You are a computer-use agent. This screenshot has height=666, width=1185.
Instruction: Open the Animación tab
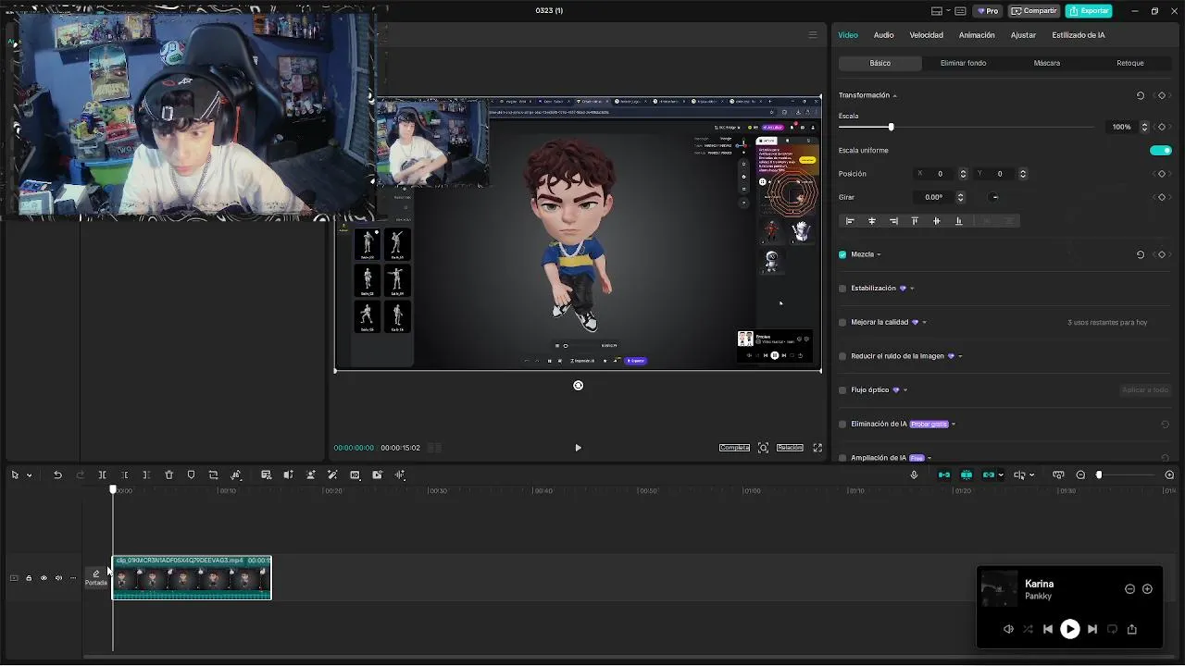click(x=977, y=35)
